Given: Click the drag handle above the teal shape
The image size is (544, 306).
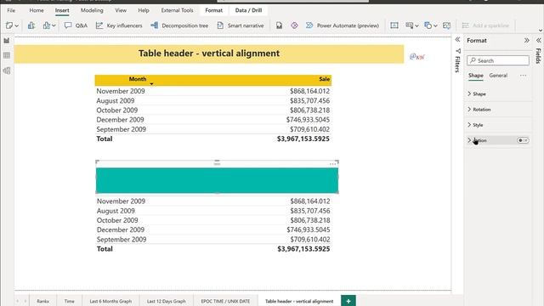Looking at the screenshot, I should coord(218,162).
